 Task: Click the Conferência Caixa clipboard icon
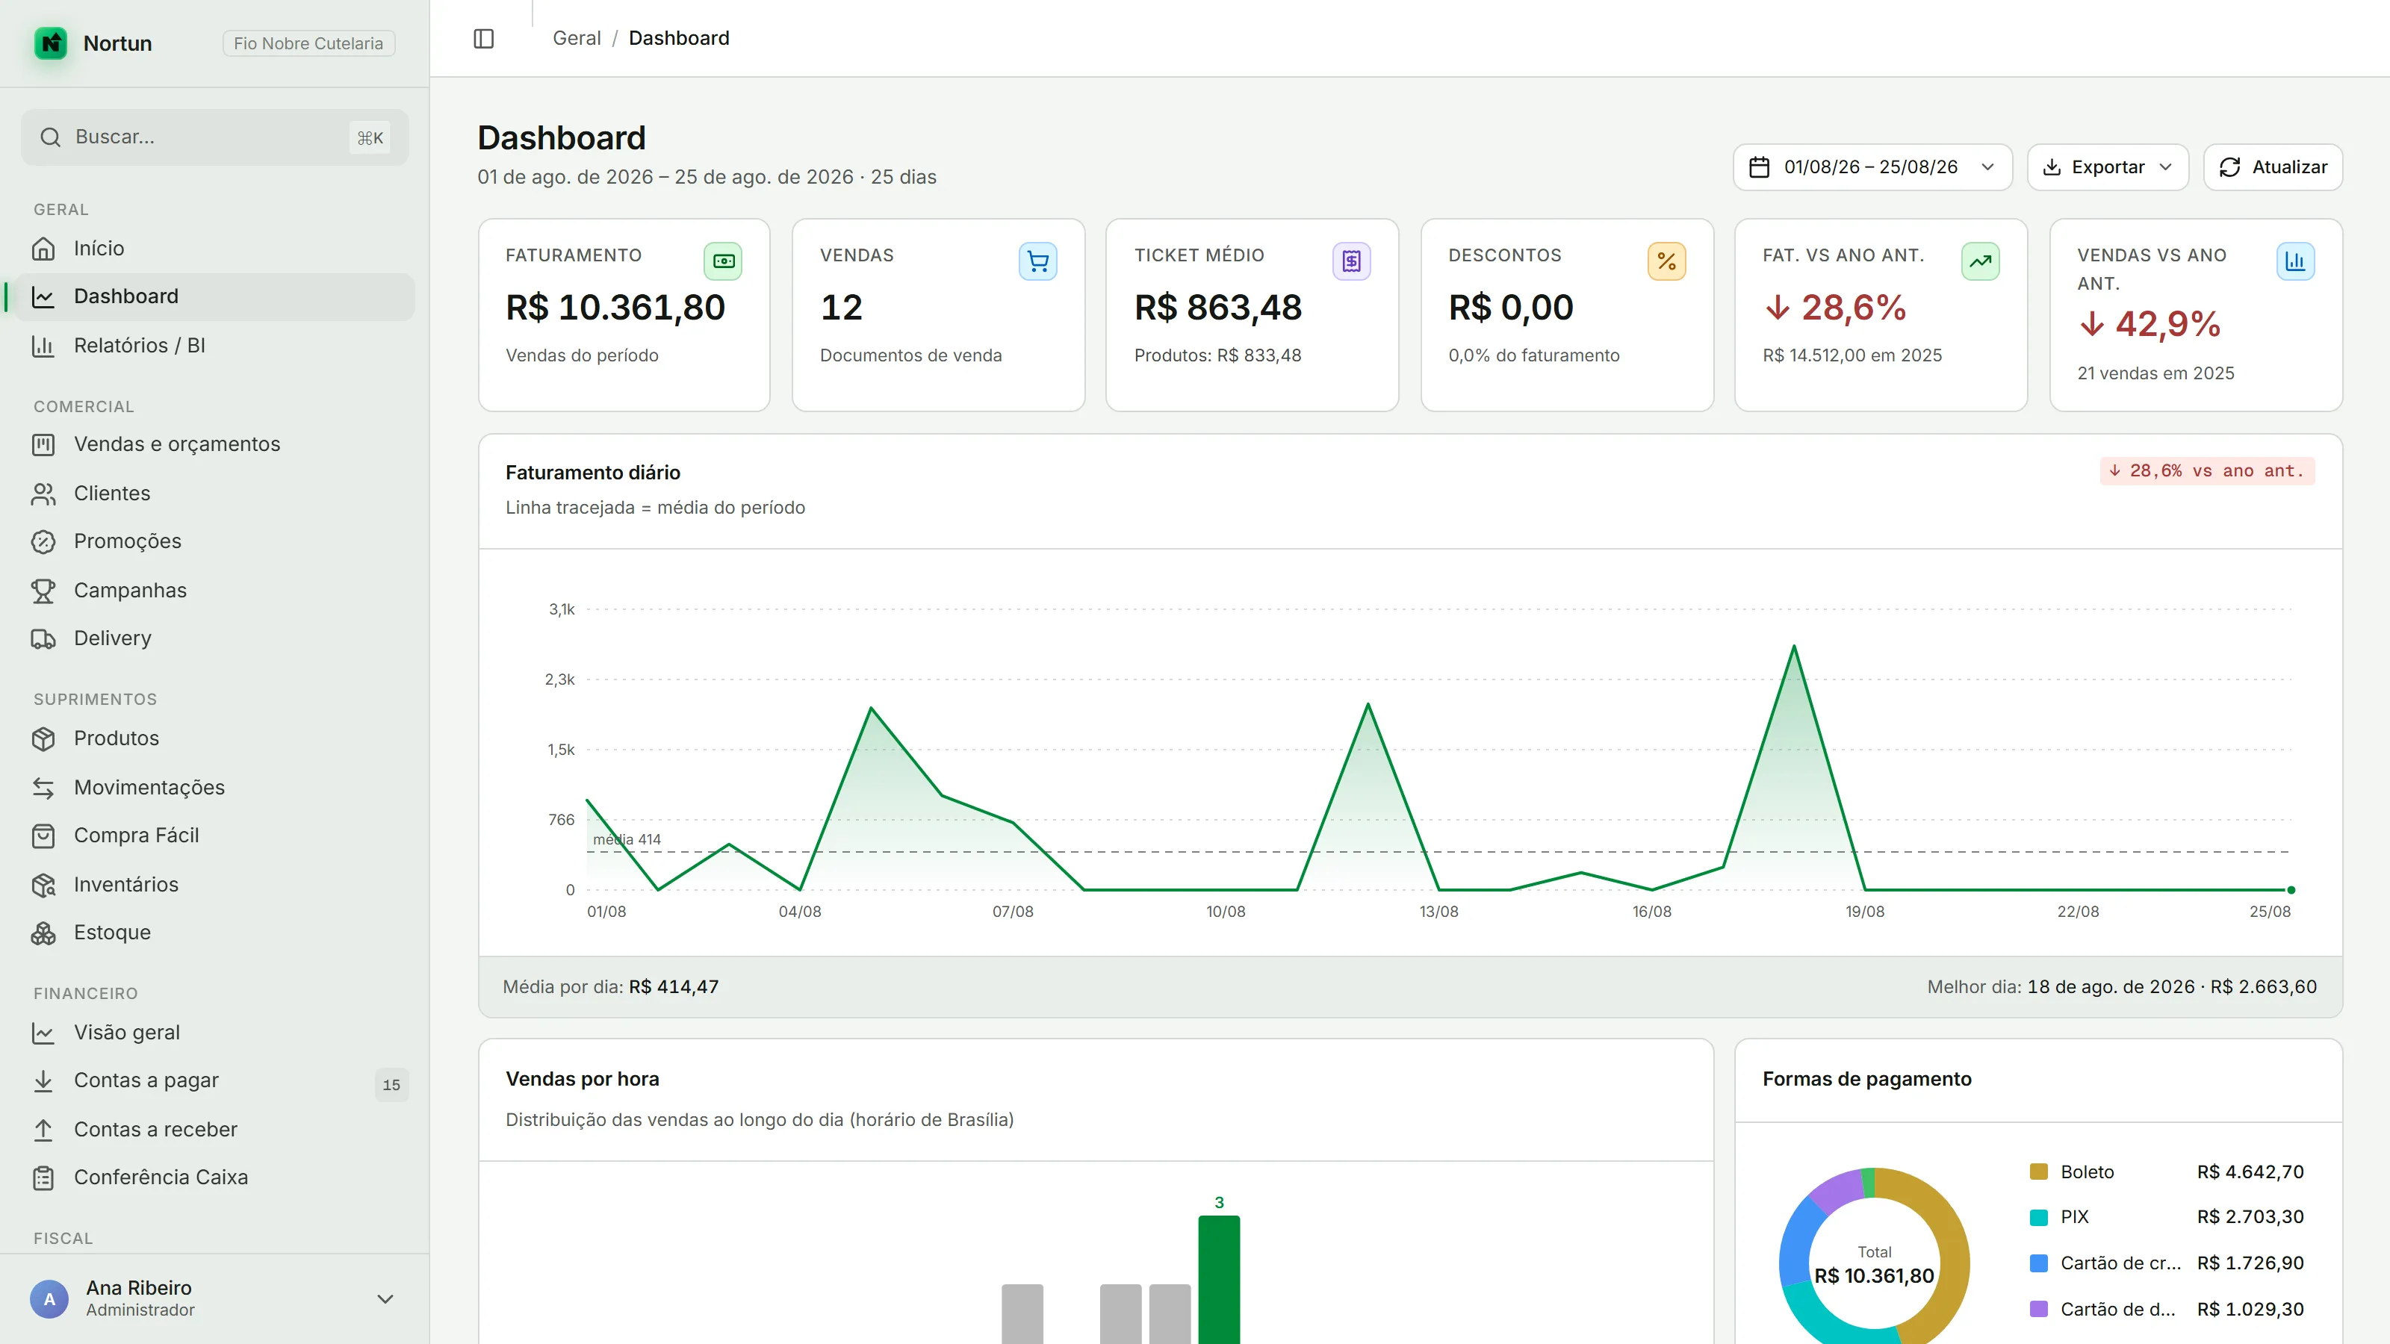[x=43, y=1178]
